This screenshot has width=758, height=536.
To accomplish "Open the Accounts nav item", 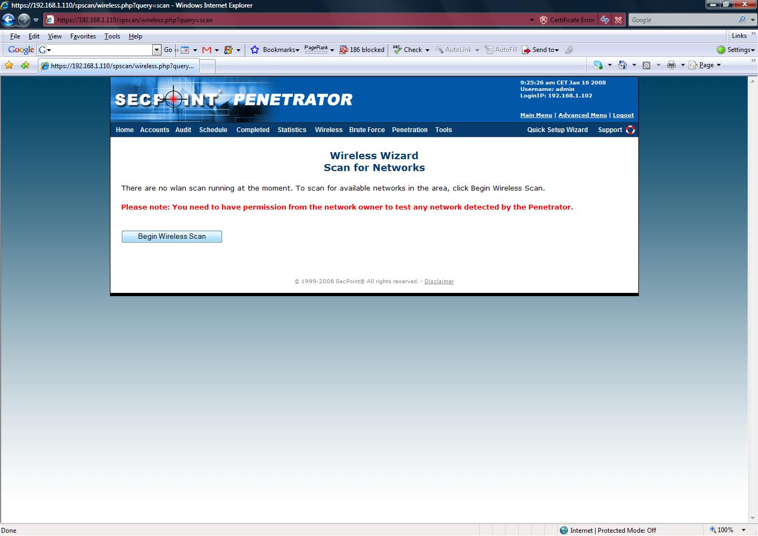I will click(155, 130).
